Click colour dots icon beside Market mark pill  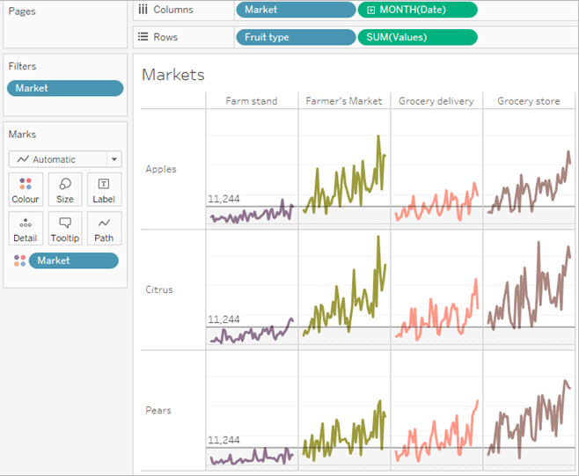click(x=20, y=260)
